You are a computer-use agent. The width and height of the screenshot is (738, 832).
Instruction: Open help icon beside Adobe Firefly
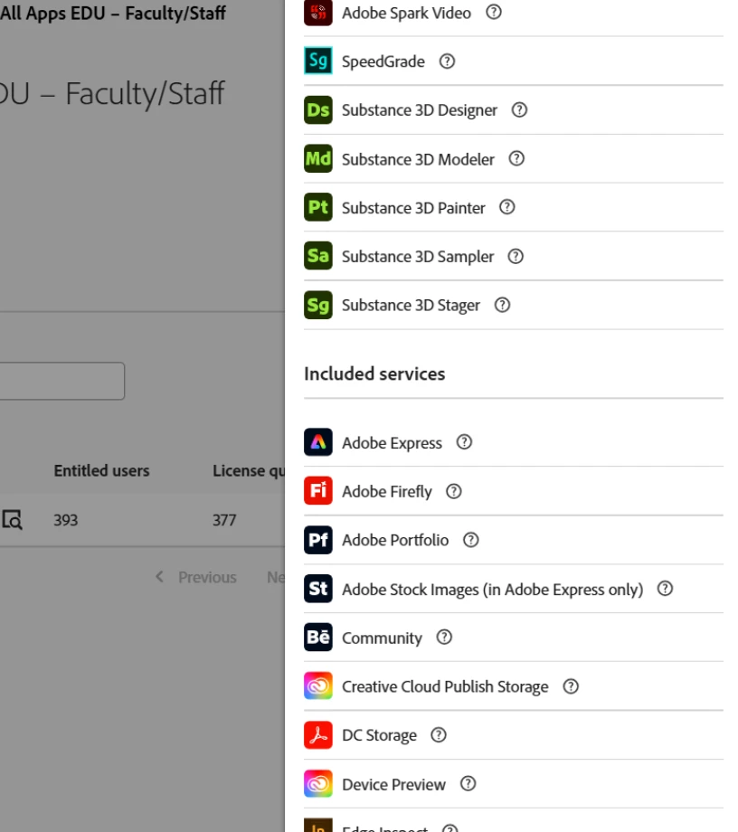(454, 491)
